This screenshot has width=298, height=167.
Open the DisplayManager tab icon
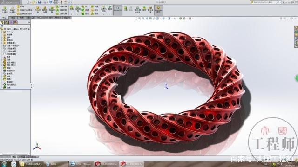15,22
